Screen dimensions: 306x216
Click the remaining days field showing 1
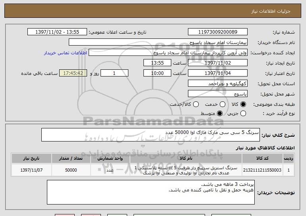pos(114,73)
